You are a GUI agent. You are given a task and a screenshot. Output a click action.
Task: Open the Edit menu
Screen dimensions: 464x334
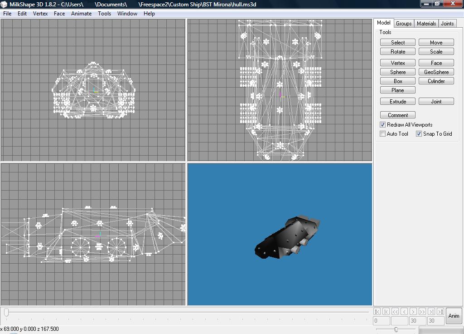[x=22, y=14]
